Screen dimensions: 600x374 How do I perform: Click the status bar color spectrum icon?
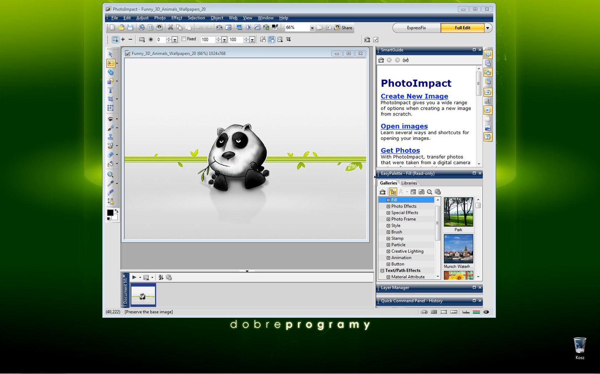tap(476, 312)
